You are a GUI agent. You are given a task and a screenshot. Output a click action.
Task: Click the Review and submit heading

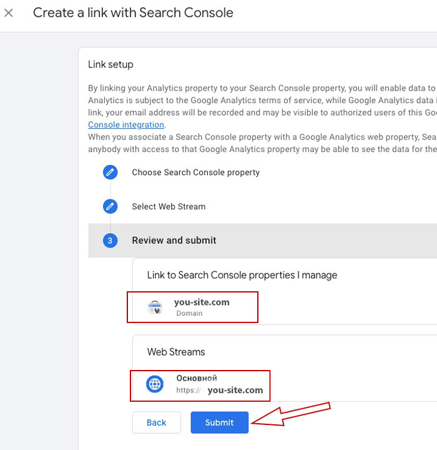(x=174, y=240)
